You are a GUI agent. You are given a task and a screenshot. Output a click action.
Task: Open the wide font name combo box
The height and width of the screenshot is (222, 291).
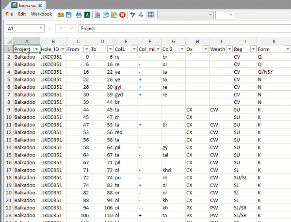click(x=184, y=15)
